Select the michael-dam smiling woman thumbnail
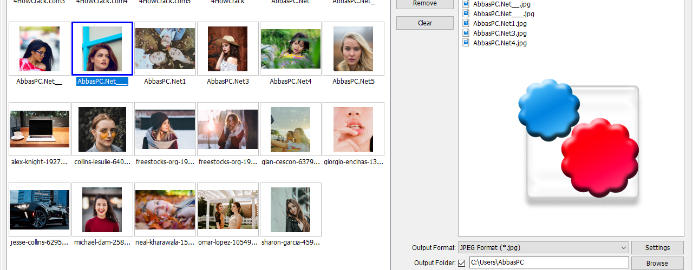The height and width of the screenshot is (270, 693). tap(102, 210)
